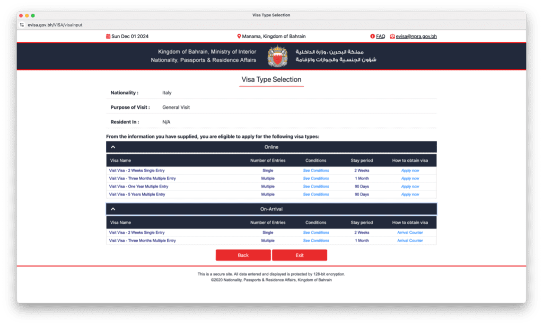The image size is (543, 327).
Task: Click the calendar icon beside the date
Action: click(108, 37)
